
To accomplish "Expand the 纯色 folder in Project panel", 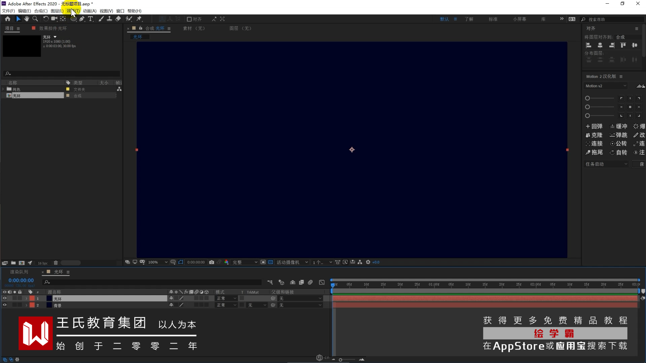I will point(3,89).
